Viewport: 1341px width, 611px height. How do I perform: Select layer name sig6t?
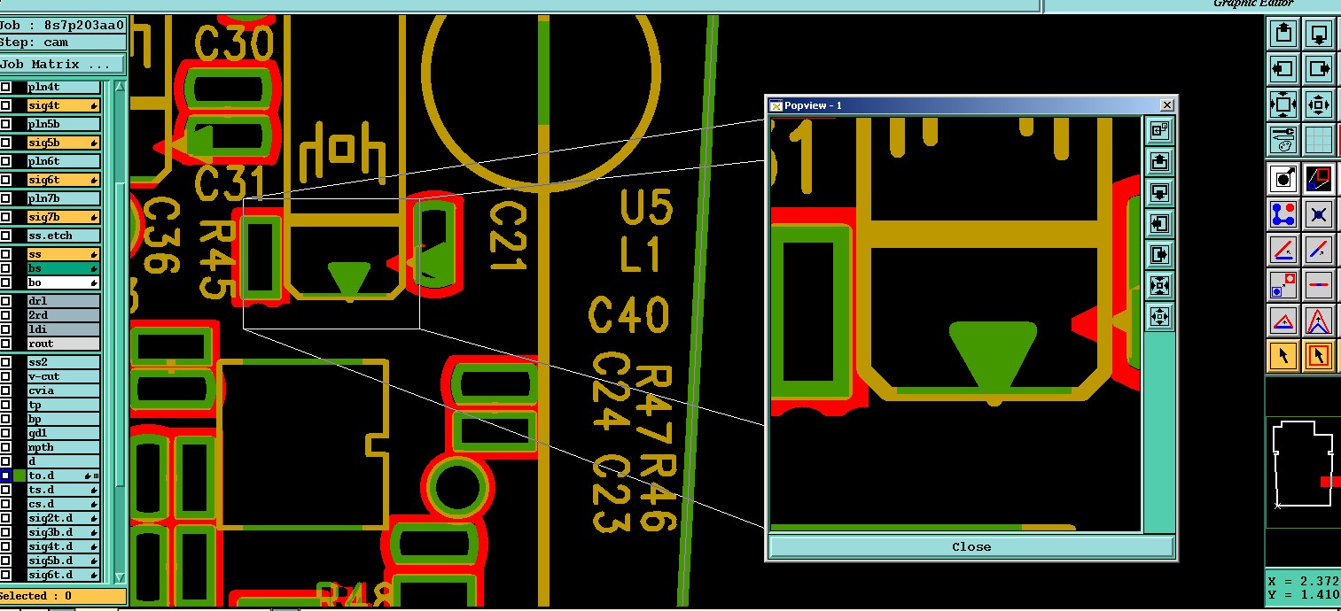(63, 180)
